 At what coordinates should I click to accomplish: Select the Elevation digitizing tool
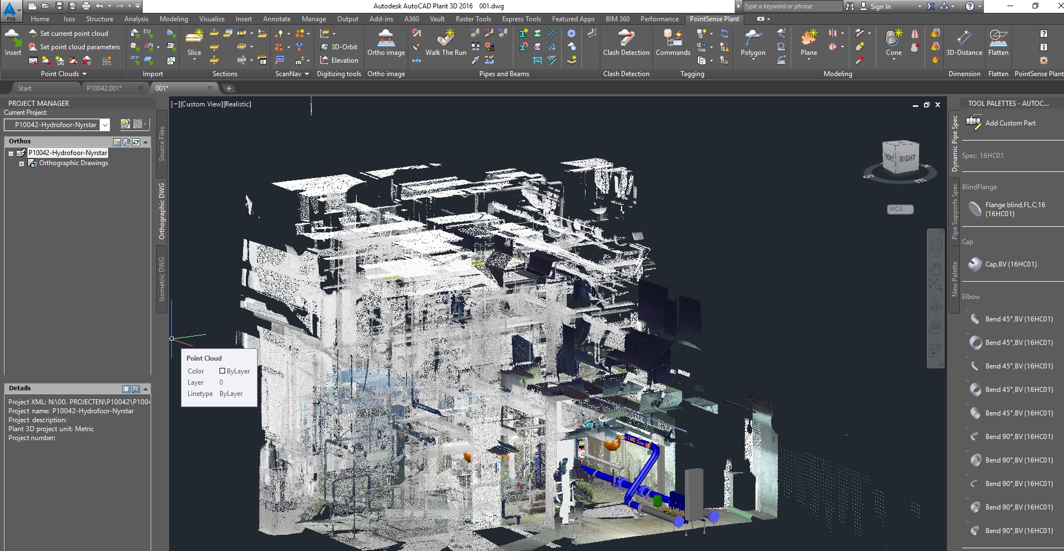point(339,60)
